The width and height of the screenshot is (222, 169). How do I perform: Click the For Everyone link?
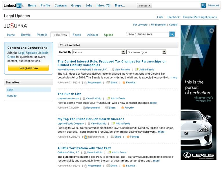pos(158,25)
